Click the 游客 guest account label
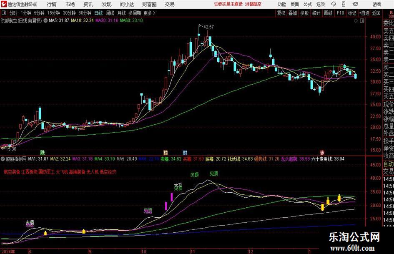This screenshot has width=394, height=254. [377, 4]
